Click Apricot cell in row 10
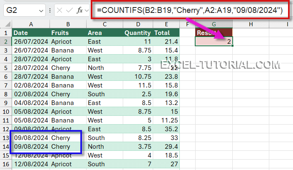Screen dimensions: 293x170 pyautogui.click(x=68, y=112)
